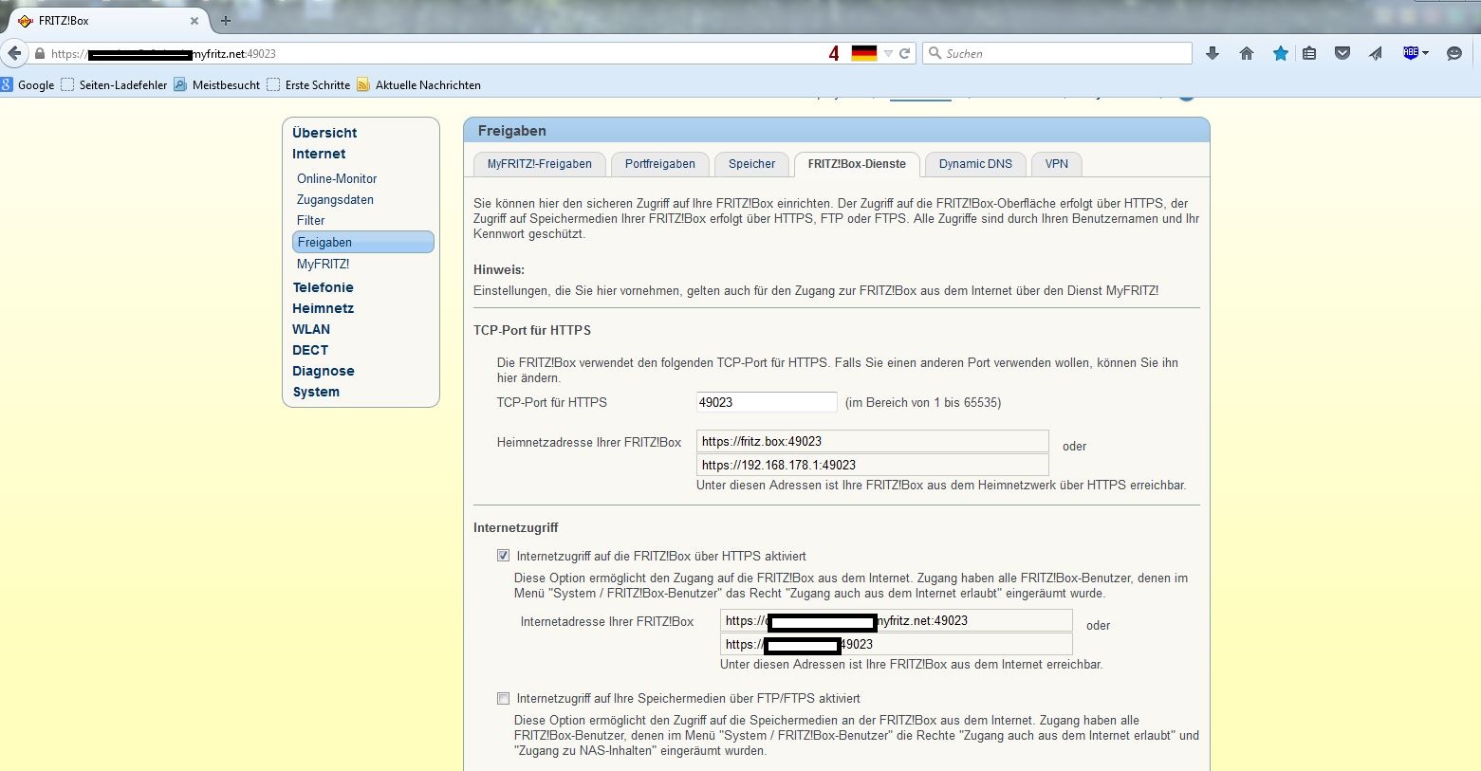Switch to the Portfreigaben tab

[660, 164]
